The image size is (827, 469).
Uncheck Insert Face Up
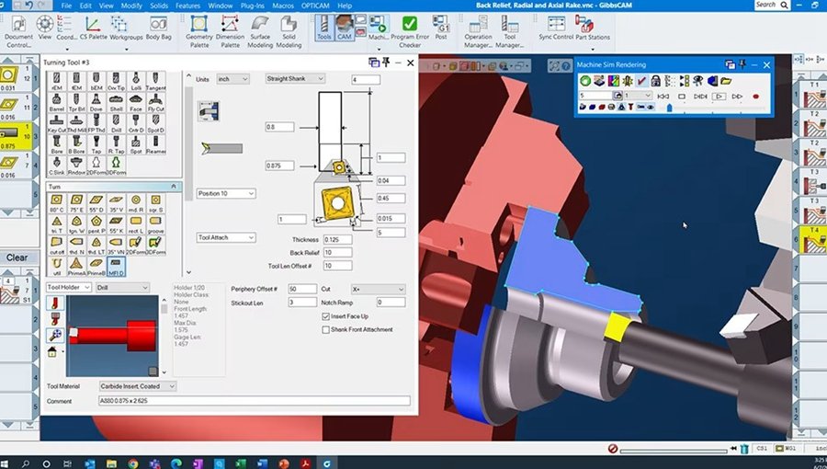pyautogui.click(x=325, y=316)
